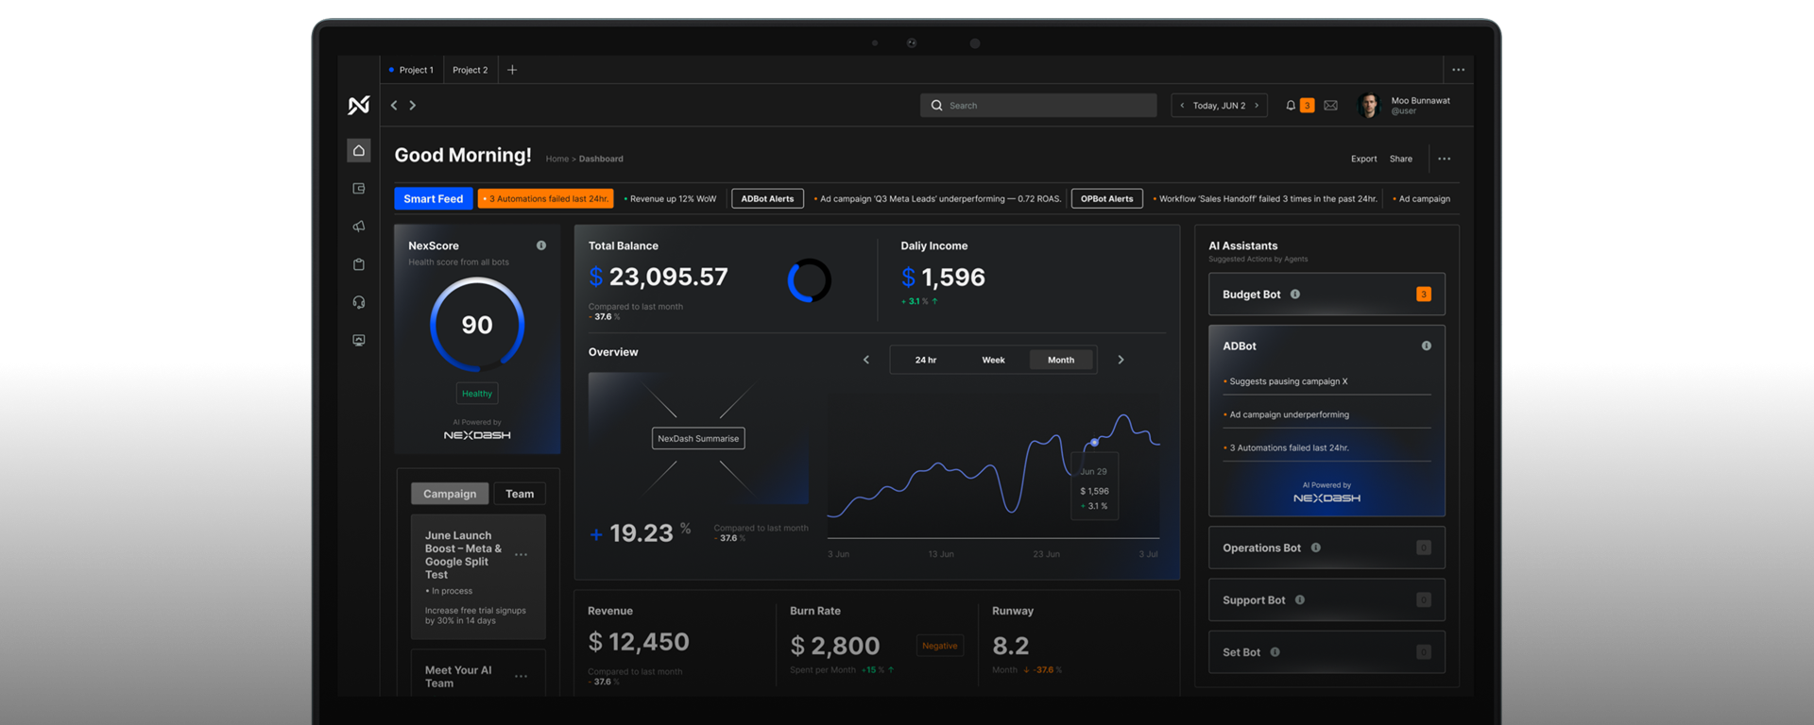
Task: Expand the Support Bot card
Action: pos(1326,600)
